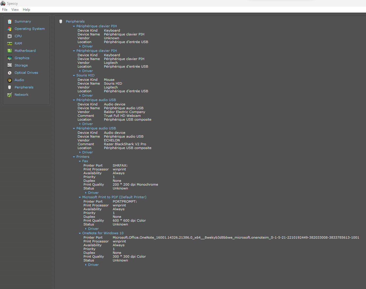Open the Help menu

coord(26,10)
